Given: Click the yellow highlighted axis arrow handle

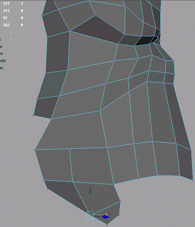Looking at the screenshot, I should point(107,214).
